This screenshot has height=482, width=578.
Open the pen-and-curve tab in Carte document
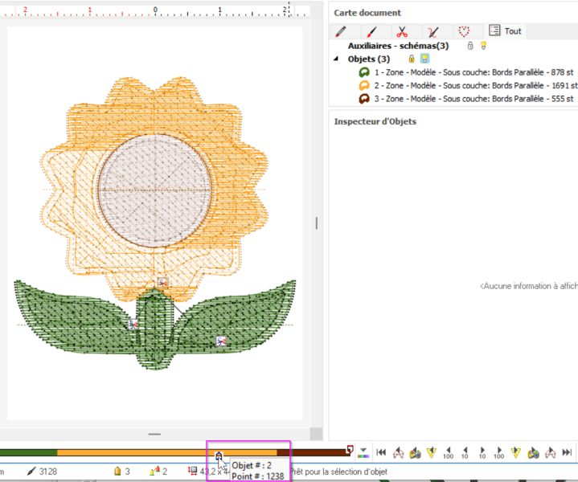click(432, 31)
